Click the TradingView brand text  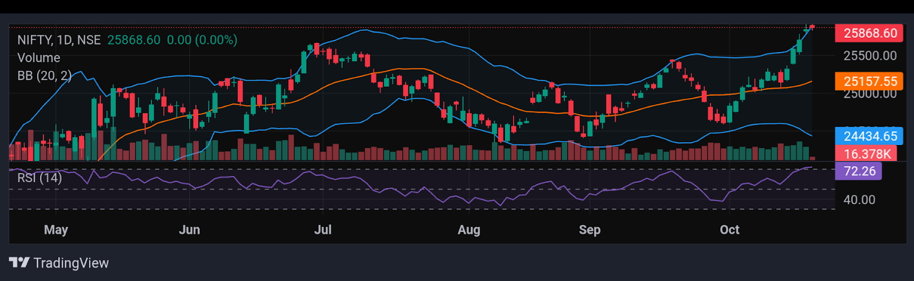(71, 263)
